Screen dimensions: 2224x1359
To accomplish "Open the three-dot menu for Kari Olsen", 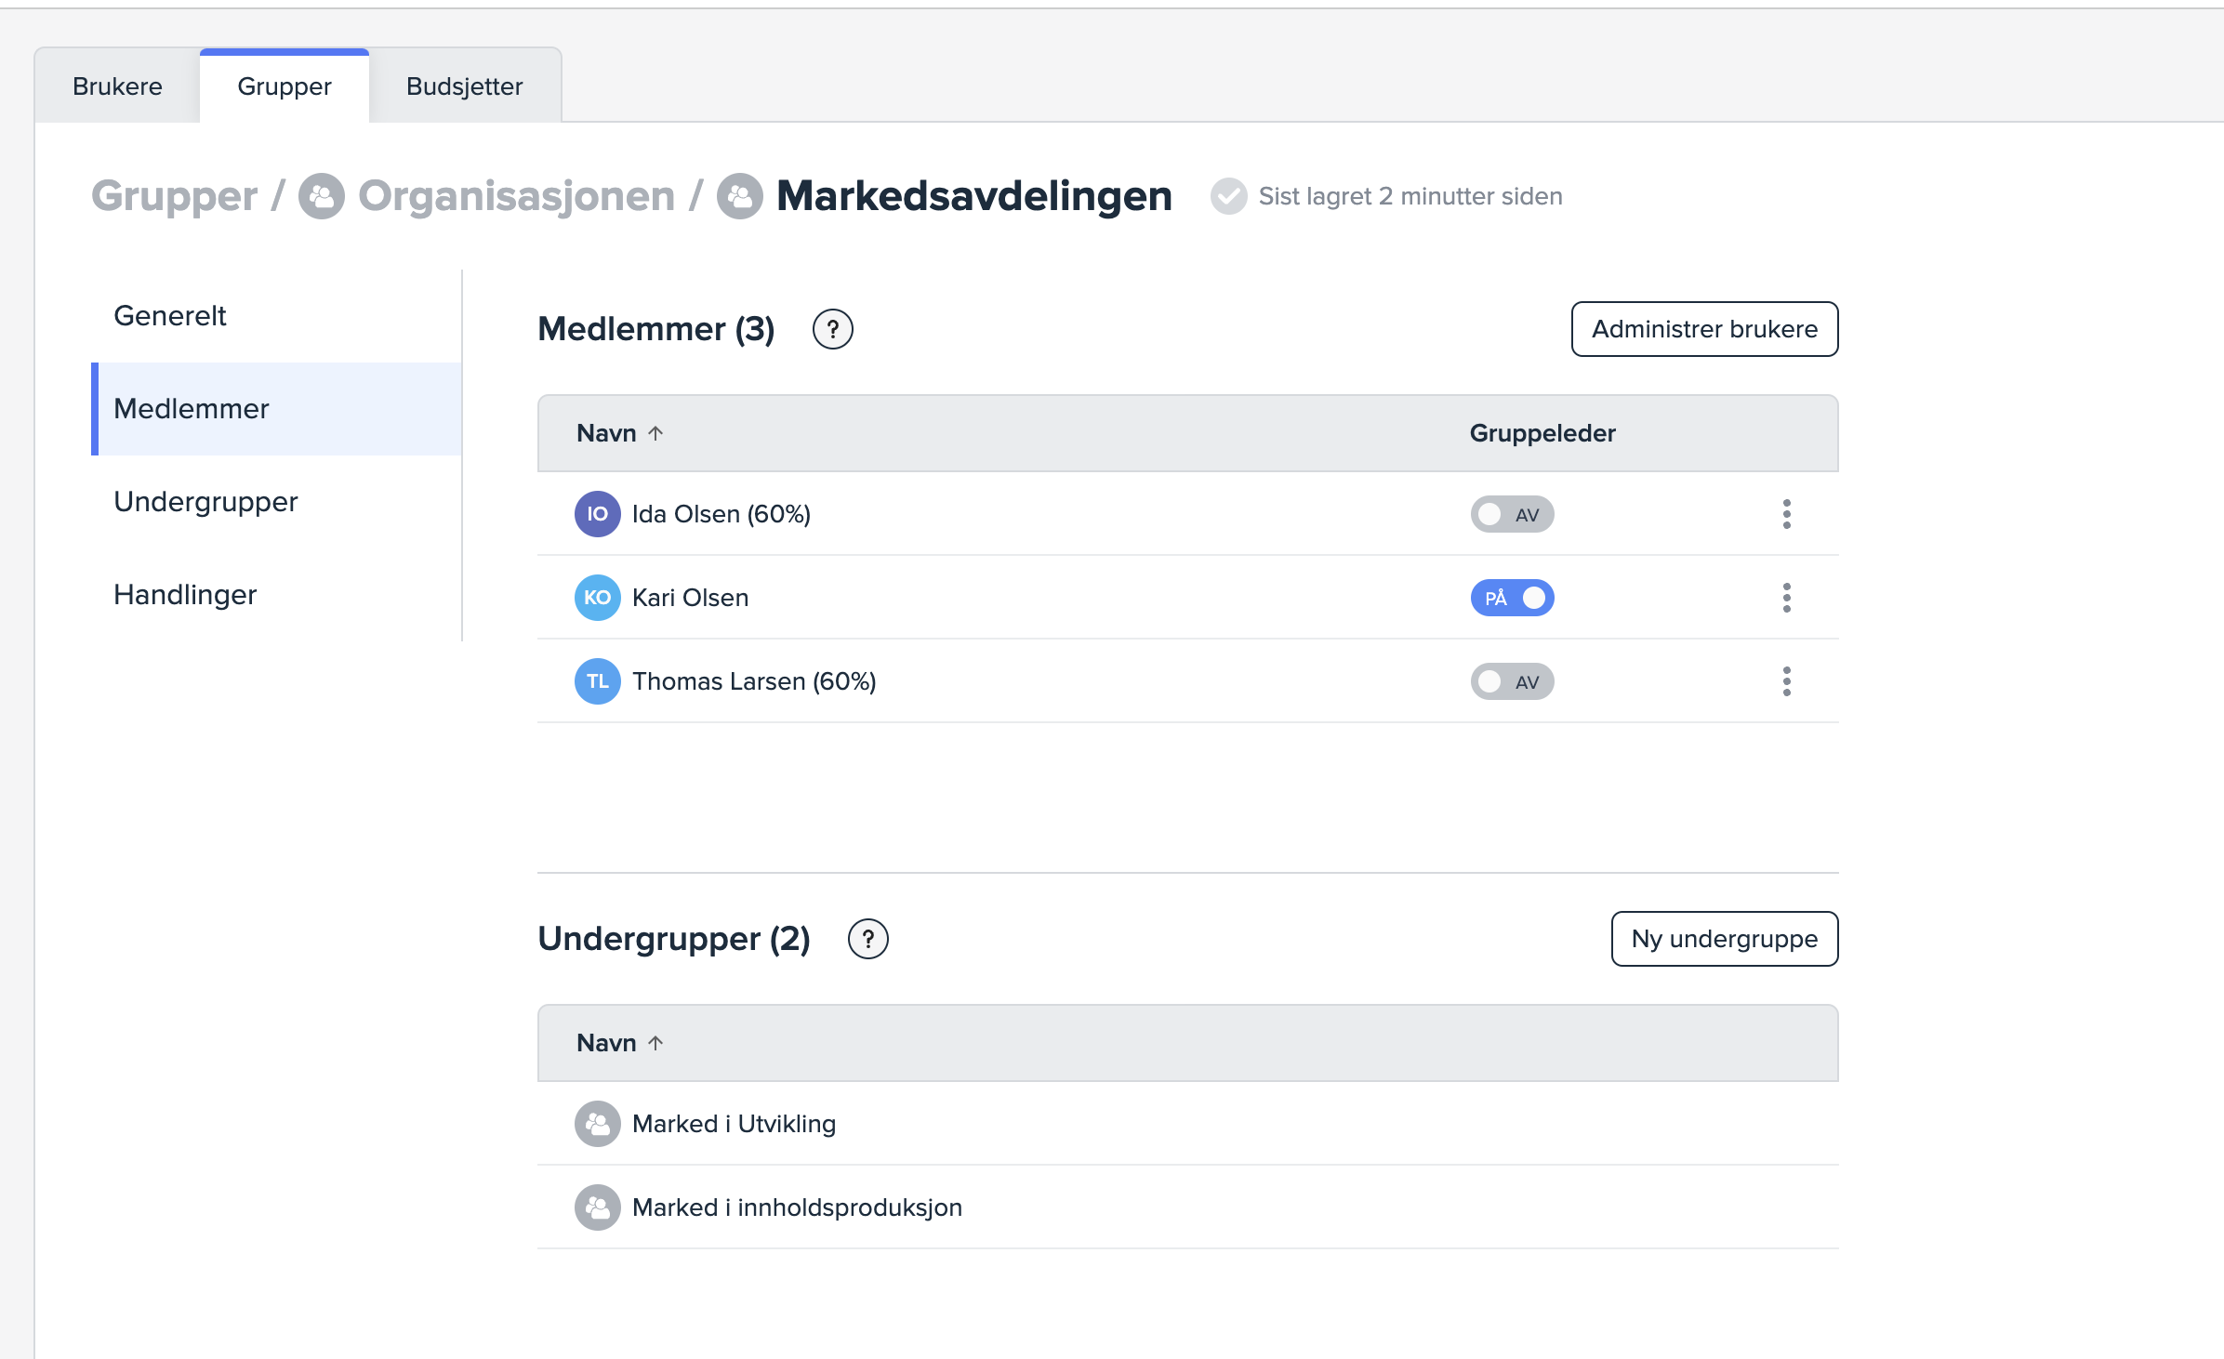I will coord(1786,598).
